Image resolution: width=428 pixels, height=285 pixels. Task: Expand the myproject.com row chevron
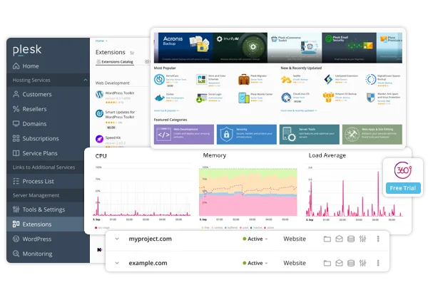point(117,239)
